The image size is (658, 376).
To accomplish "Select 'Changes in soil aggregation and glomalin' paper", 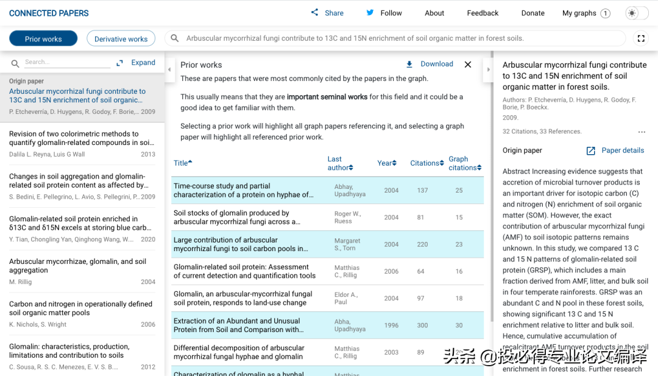I will (x=82, y=186).
